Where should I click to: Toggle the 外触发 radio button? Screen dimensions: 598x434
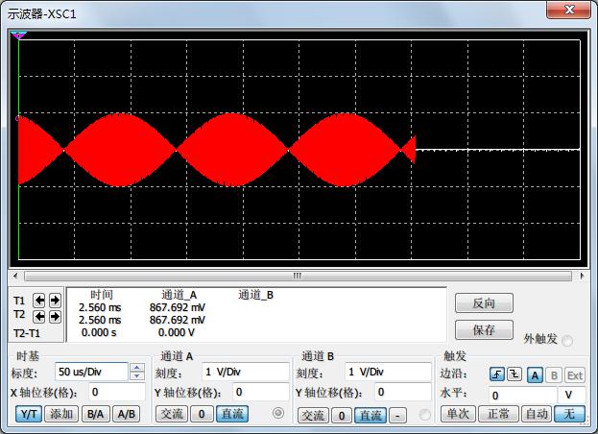point(567,341)
